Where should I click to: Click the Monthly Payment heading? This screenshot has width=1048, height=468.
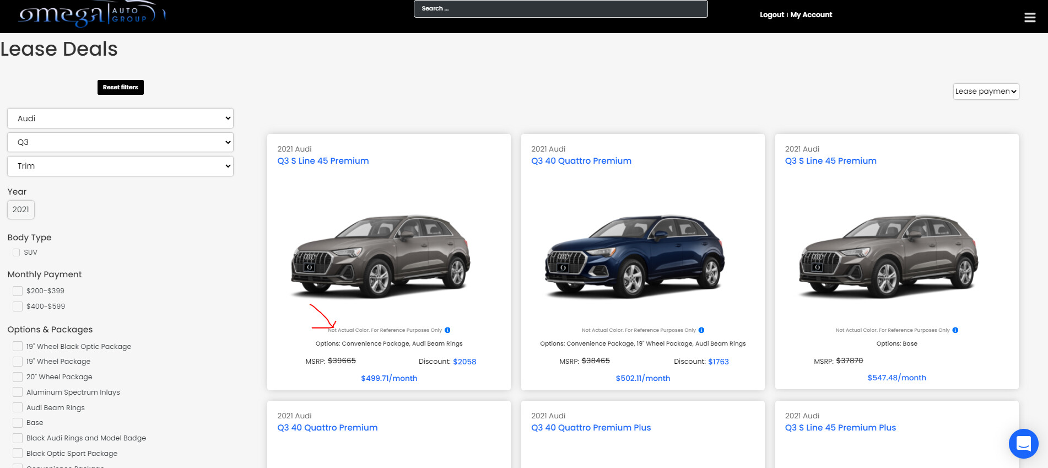tap(45, 275)
